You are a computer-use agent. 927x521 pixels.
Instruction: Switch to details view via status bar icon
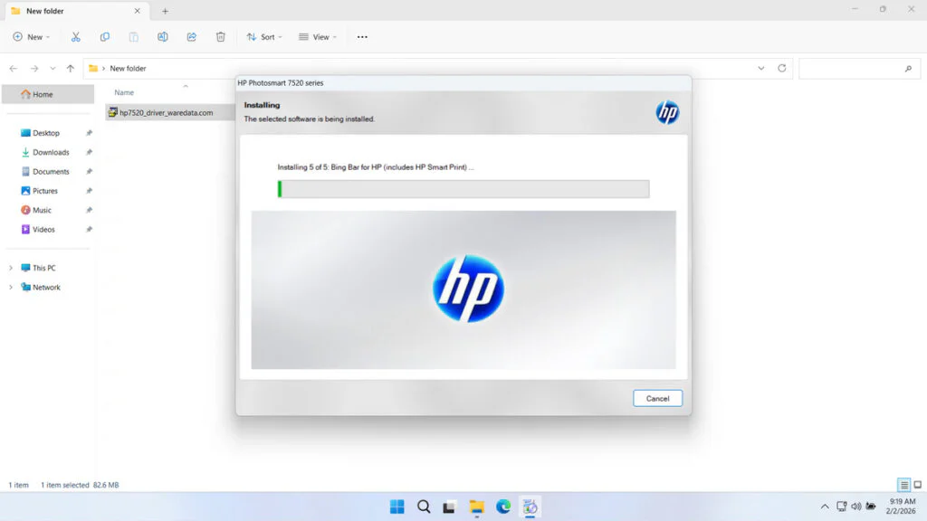903,485
